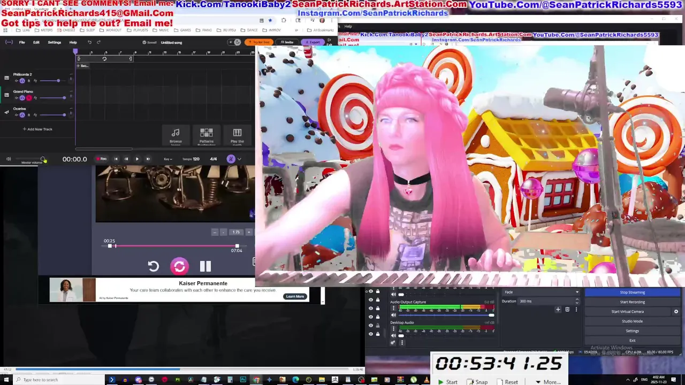685x385 pixels.
Task: Click the master volume speaker icon
Action: click(x=8, y=159)
